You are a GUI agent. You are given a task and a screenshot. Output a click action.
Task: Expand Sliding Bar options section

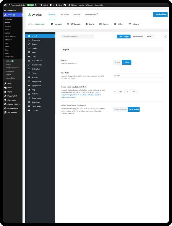coord(40,69)
